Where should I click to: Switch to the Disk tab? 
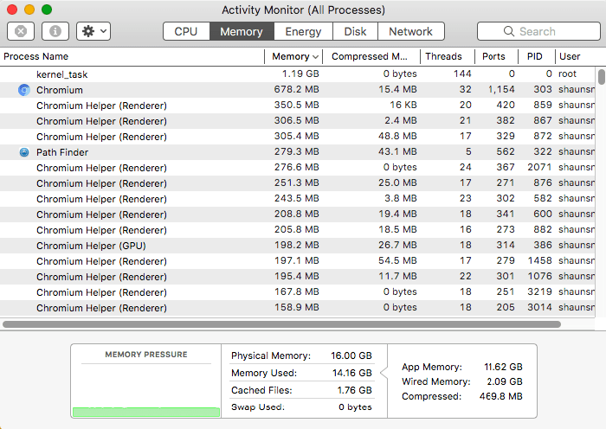355,31
